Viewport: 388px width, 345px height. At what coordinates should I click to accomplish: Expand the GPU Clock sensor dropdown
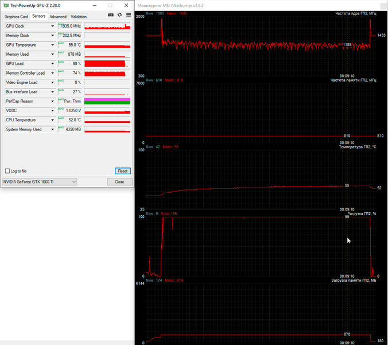pos(52,26)
